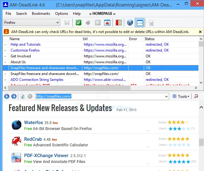Viewport: 204px width, 171px height.
Task: Sort by the Status column header
Action: click(x=171, y=39)
